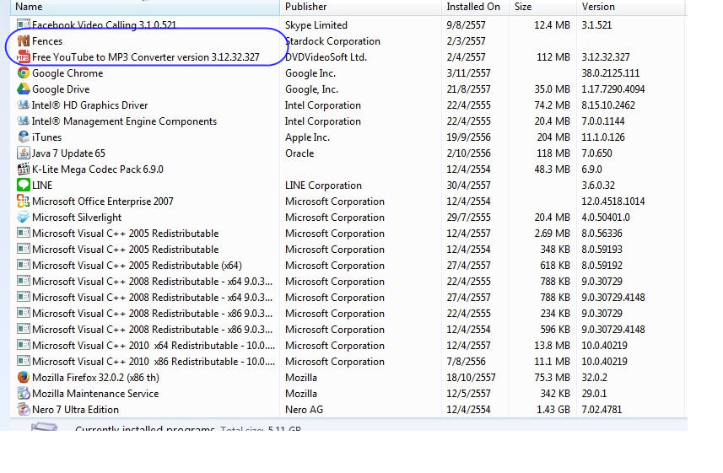Click publisher 'Skype Limited'

[x=316, y=25]
